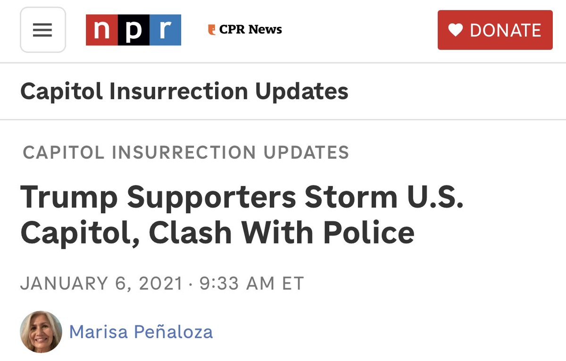Image resolution: width=566 pixels, height=361 pixels.
Task: Click the January 6, 2021 publication date
Action: 101,283
